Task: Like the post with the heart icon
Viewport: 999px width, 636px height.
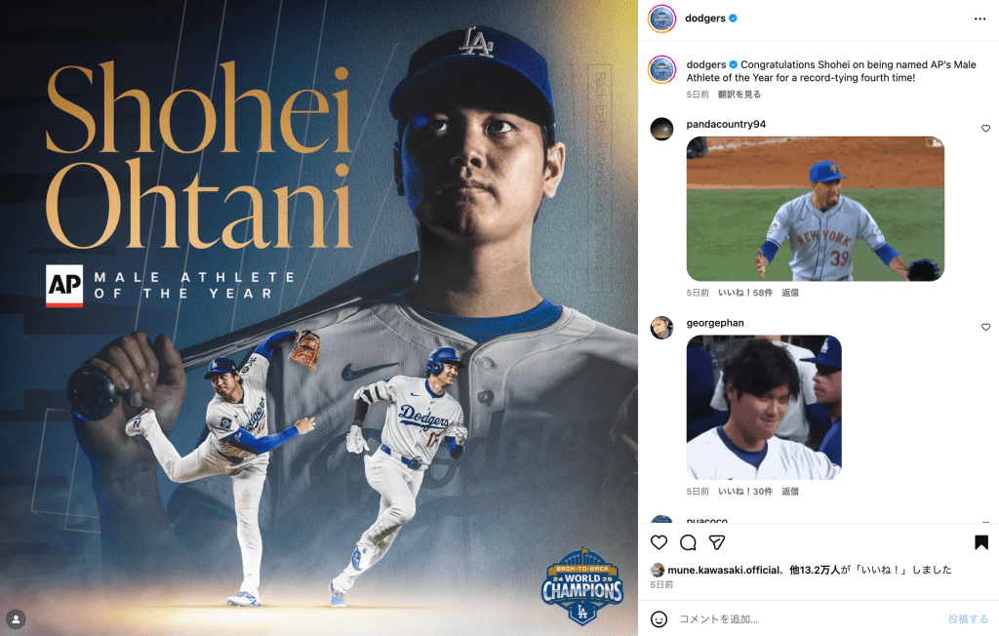Action: point(659,542)
